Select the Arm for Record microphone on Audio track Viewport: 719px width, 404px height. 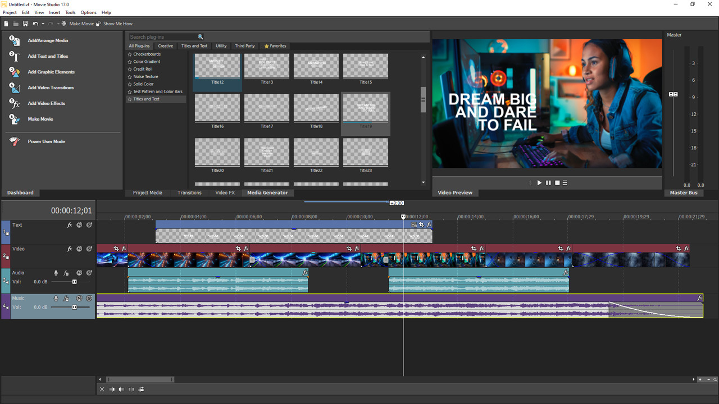[56, 273]
